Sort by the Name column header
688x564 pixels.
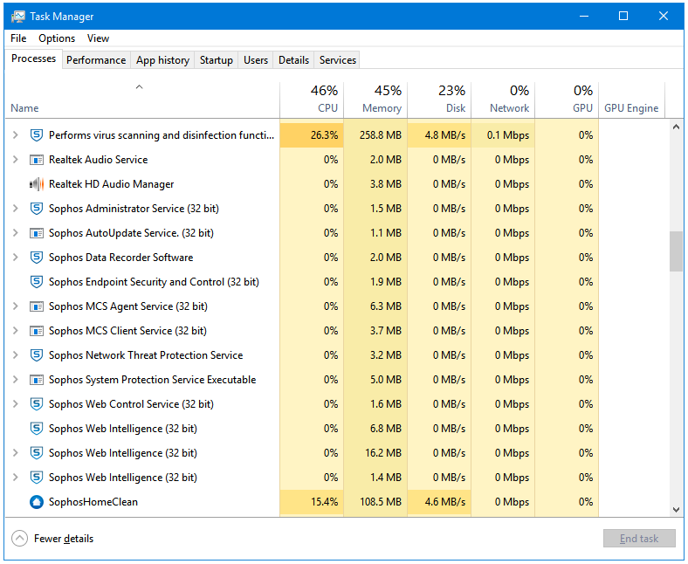(x=142, y=100)
